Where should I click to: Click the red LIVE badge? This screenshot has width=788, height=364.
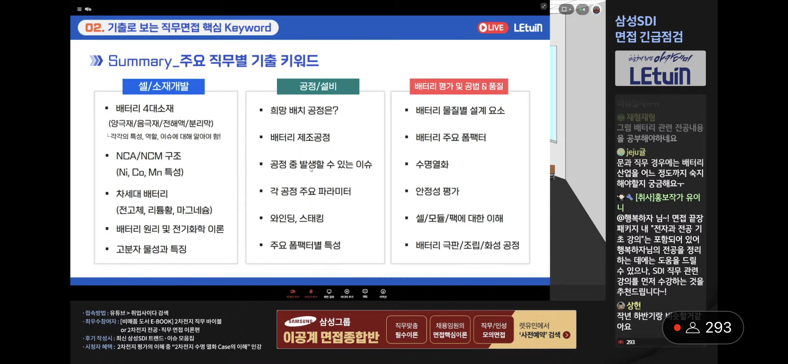coord(492,28)
